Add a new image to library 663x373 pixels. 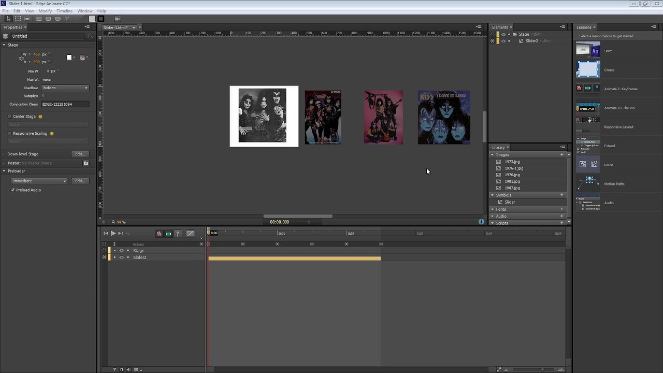(x=561, y=155)
